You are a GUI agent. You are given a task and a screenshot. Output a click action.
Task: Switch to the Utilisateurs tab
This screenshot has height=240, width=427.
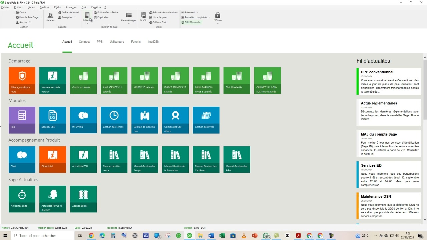pyautogui.click(x=117, y=42)
